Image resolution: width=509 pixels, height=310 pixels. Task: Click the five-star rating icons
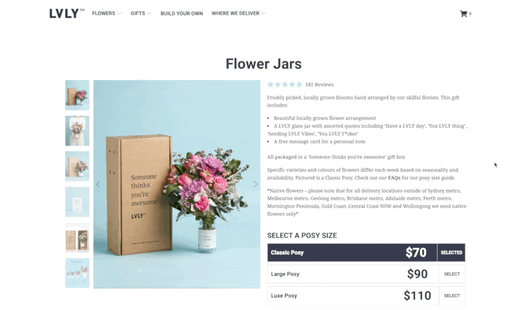click(x=284, y=84)
